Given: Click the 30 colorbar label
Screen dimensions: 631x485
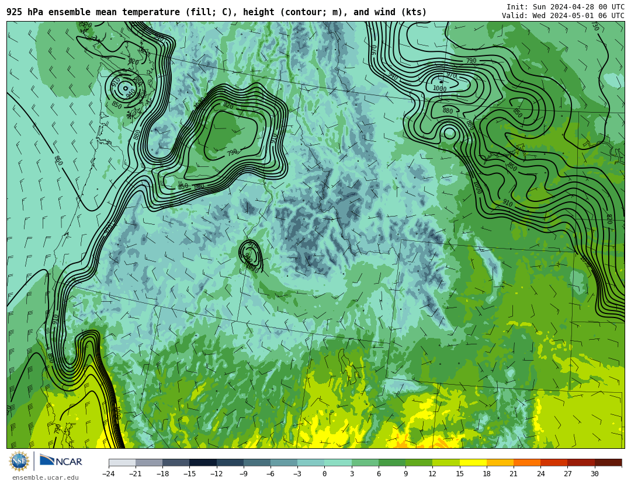Looking at the screenshot, I should (x=595, y=474).
